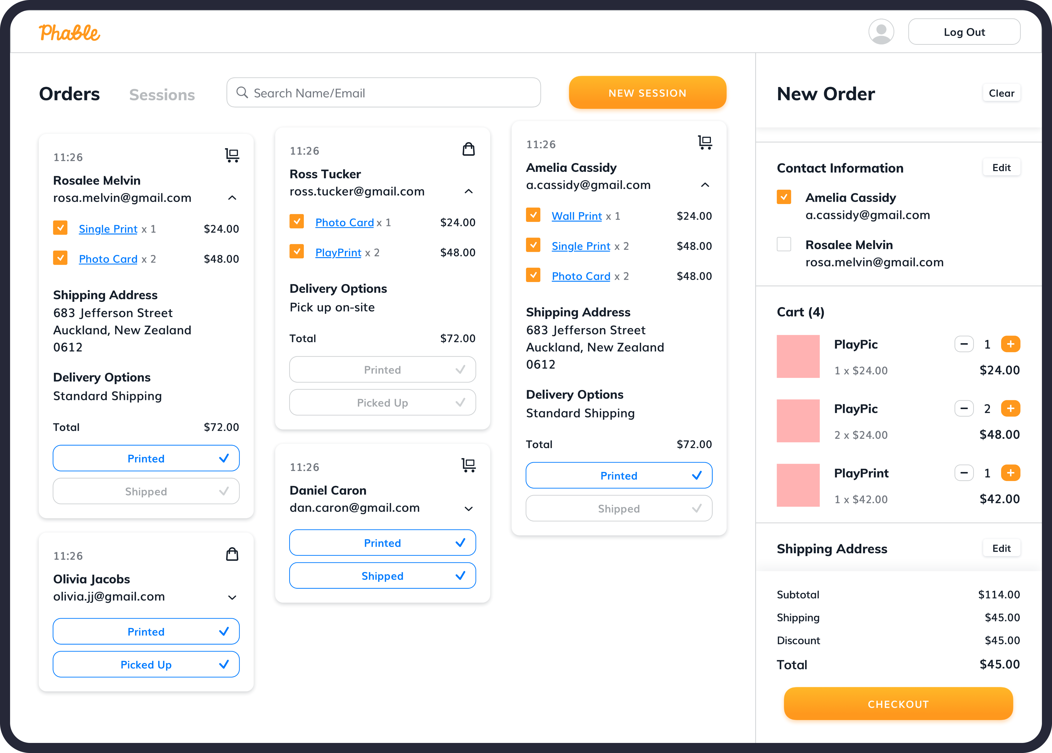Click cart icon on Rosalee Melvin's order

tap(232, 155)
